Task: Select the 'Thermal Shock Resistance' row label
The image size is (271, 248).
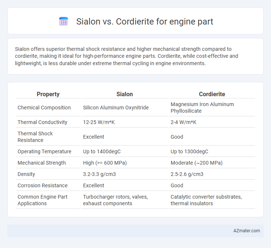Action: [35, 137]
